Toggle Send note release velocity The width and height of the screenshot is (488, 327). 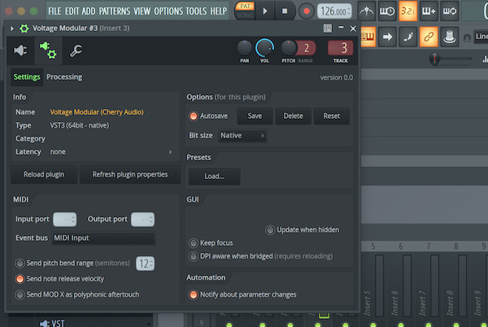(59, 279)
